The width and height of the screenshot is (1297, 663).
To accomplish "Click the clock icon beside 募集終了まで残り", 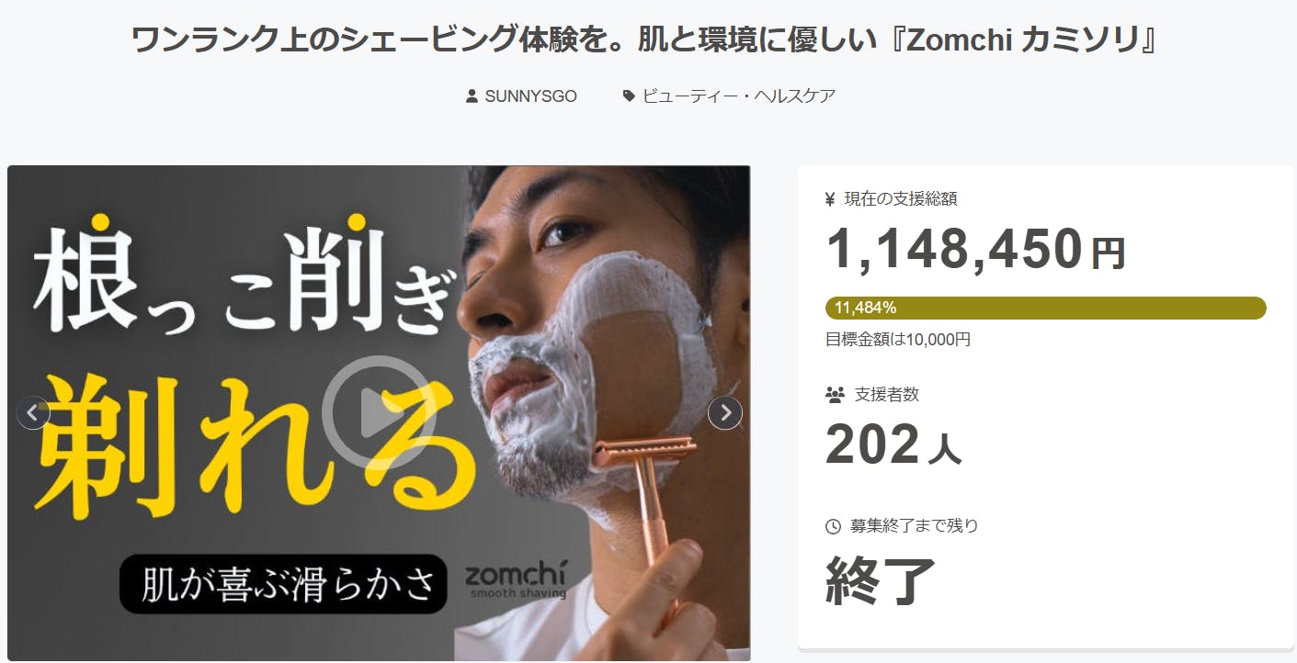I will [x=833, y=526].
